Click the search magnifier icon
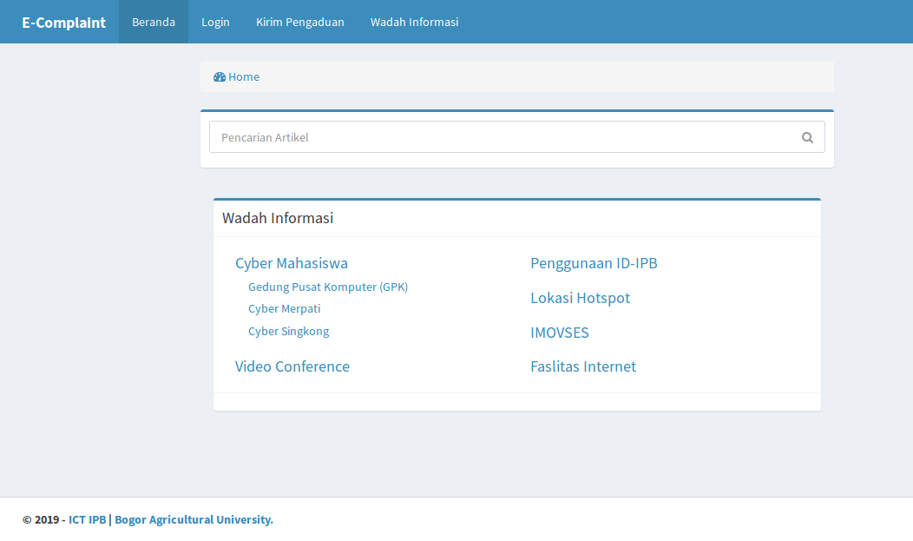This screenshot has width=913, height=541. pyautogui.click(x=807, y=137)
